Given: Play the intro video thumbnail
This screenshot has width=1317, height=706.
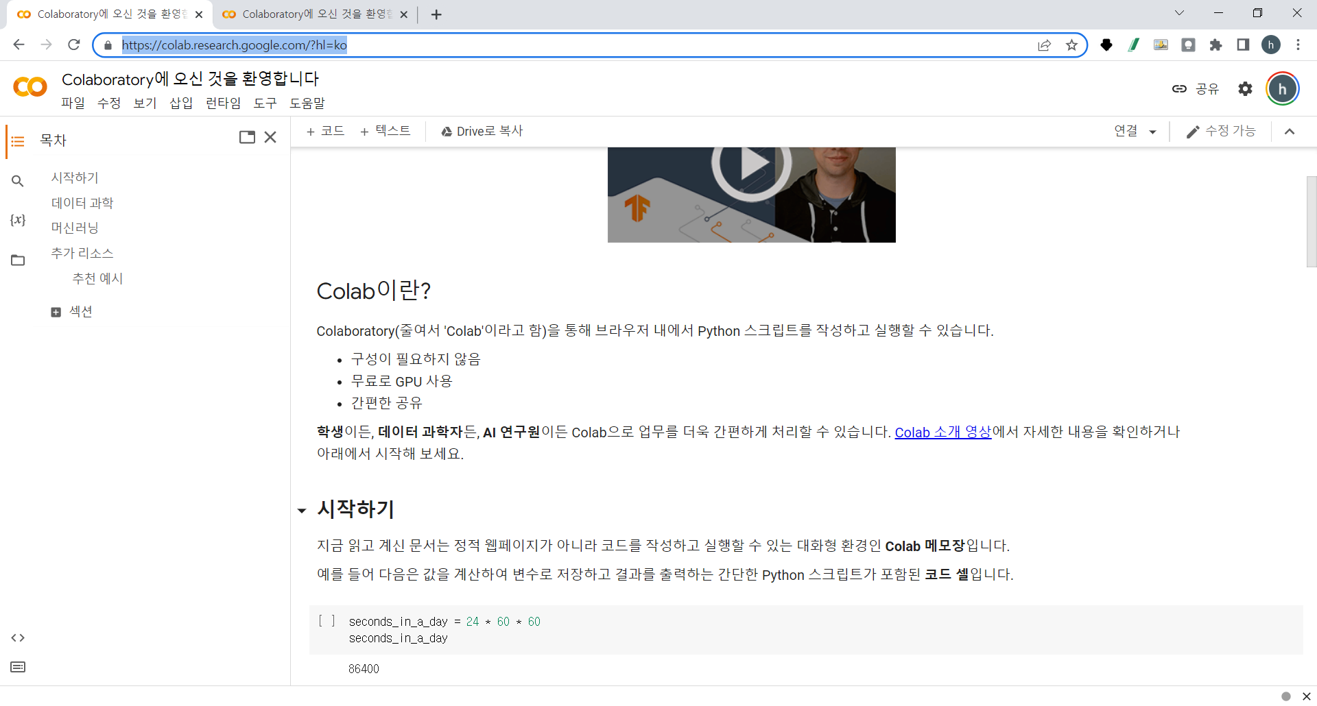Looking at the screenshot, I should click(x=752, y=165).
